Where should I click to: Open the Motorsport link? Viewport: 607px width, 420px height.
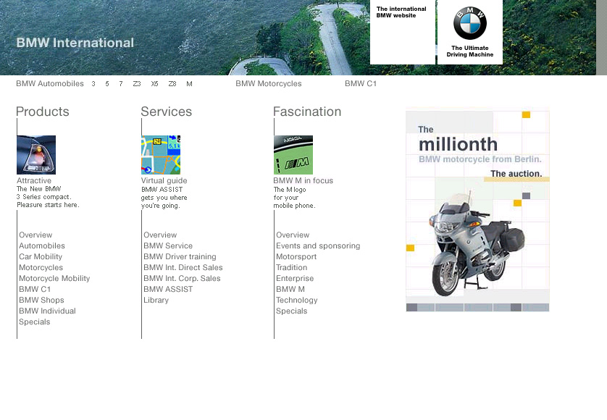pyautogui.click(x=296, y=256)
